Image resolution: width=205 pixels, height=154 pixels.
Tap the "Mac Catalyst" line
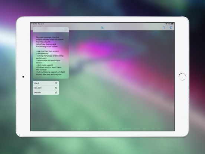[x=41, y=70]
